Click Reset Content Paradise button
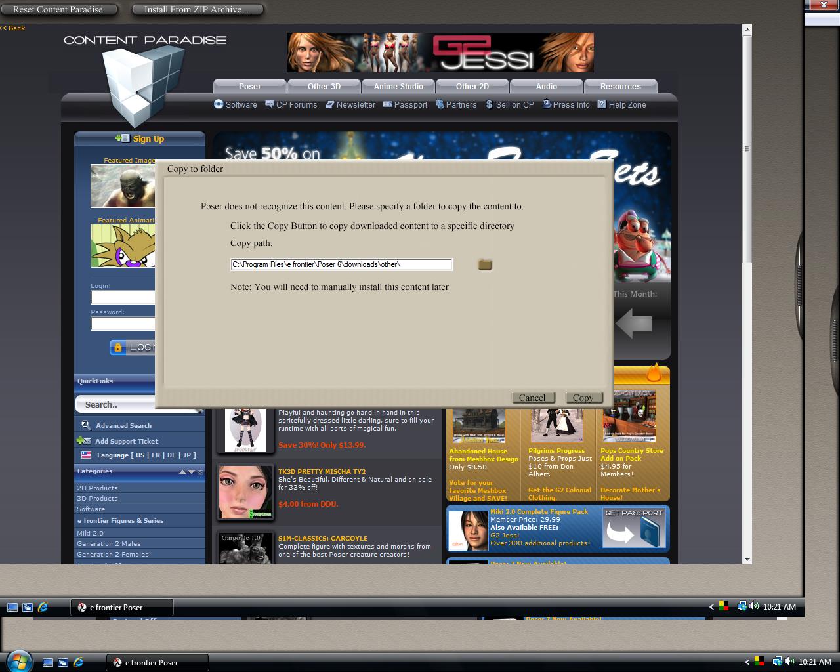 point(58,9)
